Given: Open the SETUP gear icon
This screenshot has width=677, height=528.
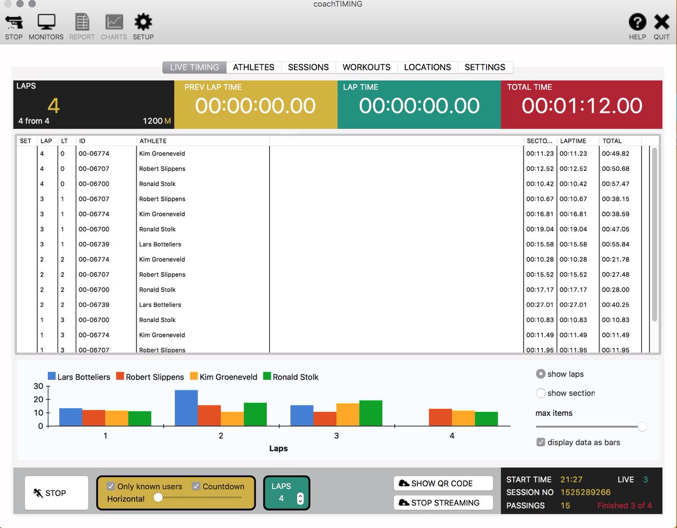Looking at the screenshot, I should point(143,23).
